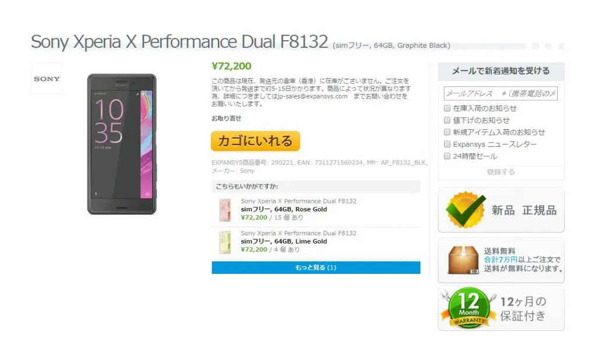Image resolution: width=598 pixels, height=363 pixels.
Task: Open the Lime Gold 64GB product link
Action: pyautogui.click(x=284, y=241)
